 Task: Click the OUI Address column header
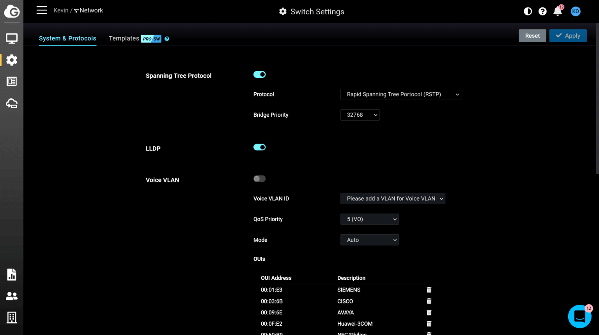[276, 278]
